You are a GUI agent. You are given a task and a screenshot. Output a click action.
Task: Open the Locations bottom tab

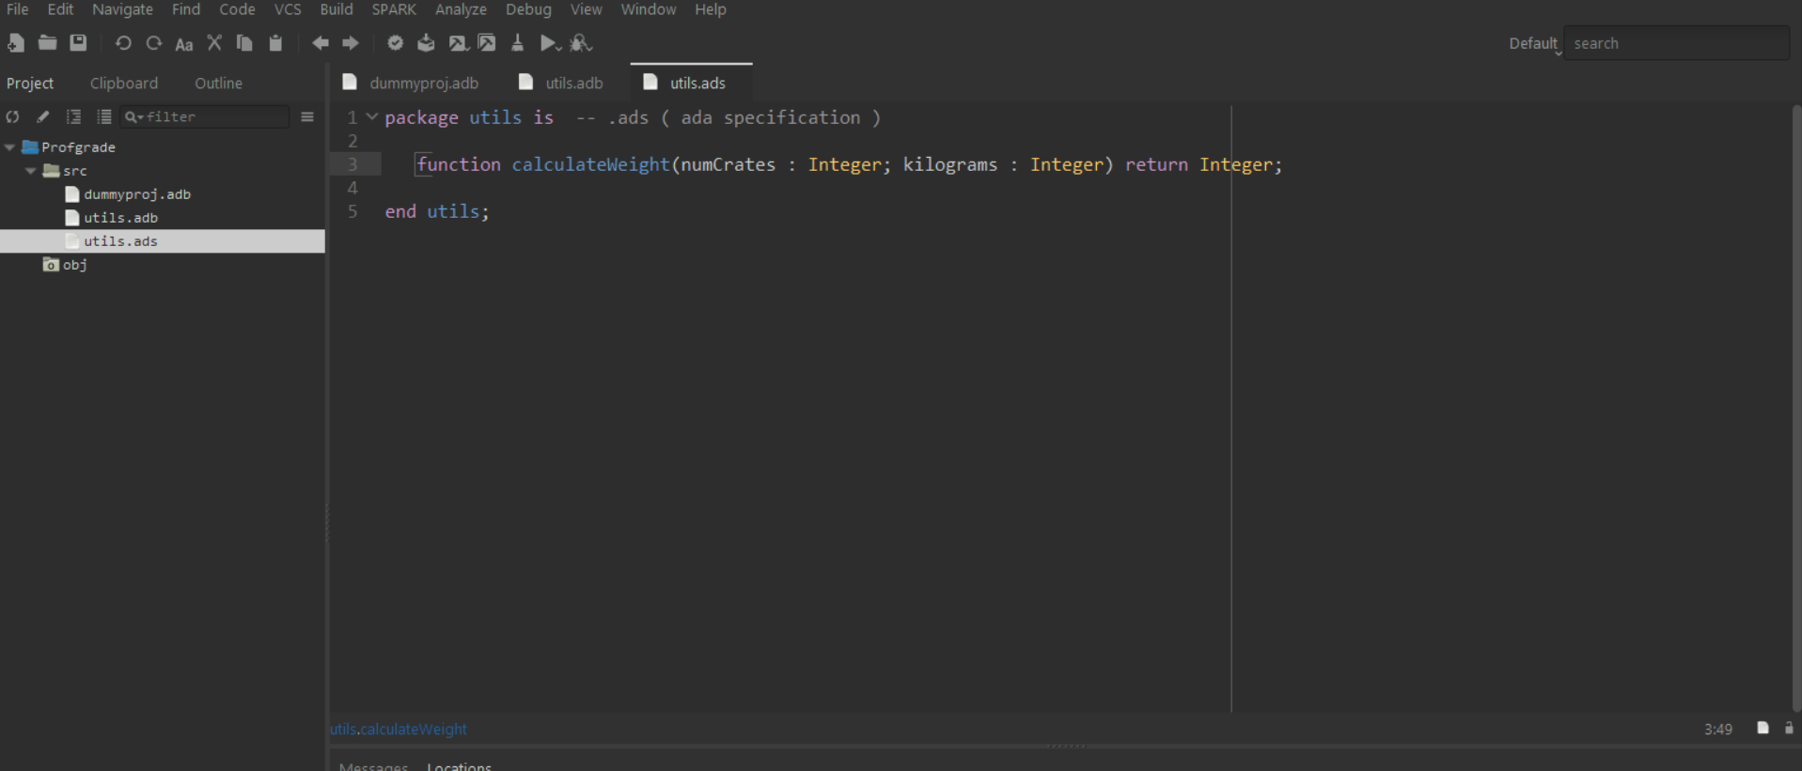coord(459,765)
